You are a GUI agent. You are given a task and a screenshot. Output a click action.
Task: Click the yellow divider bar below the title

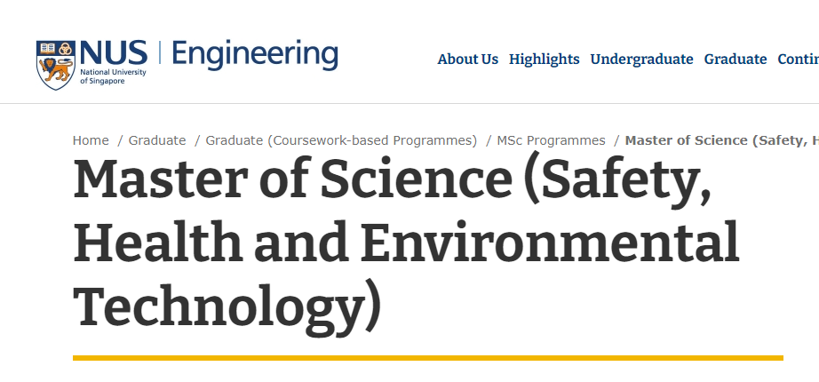click(x=428, y=358)
